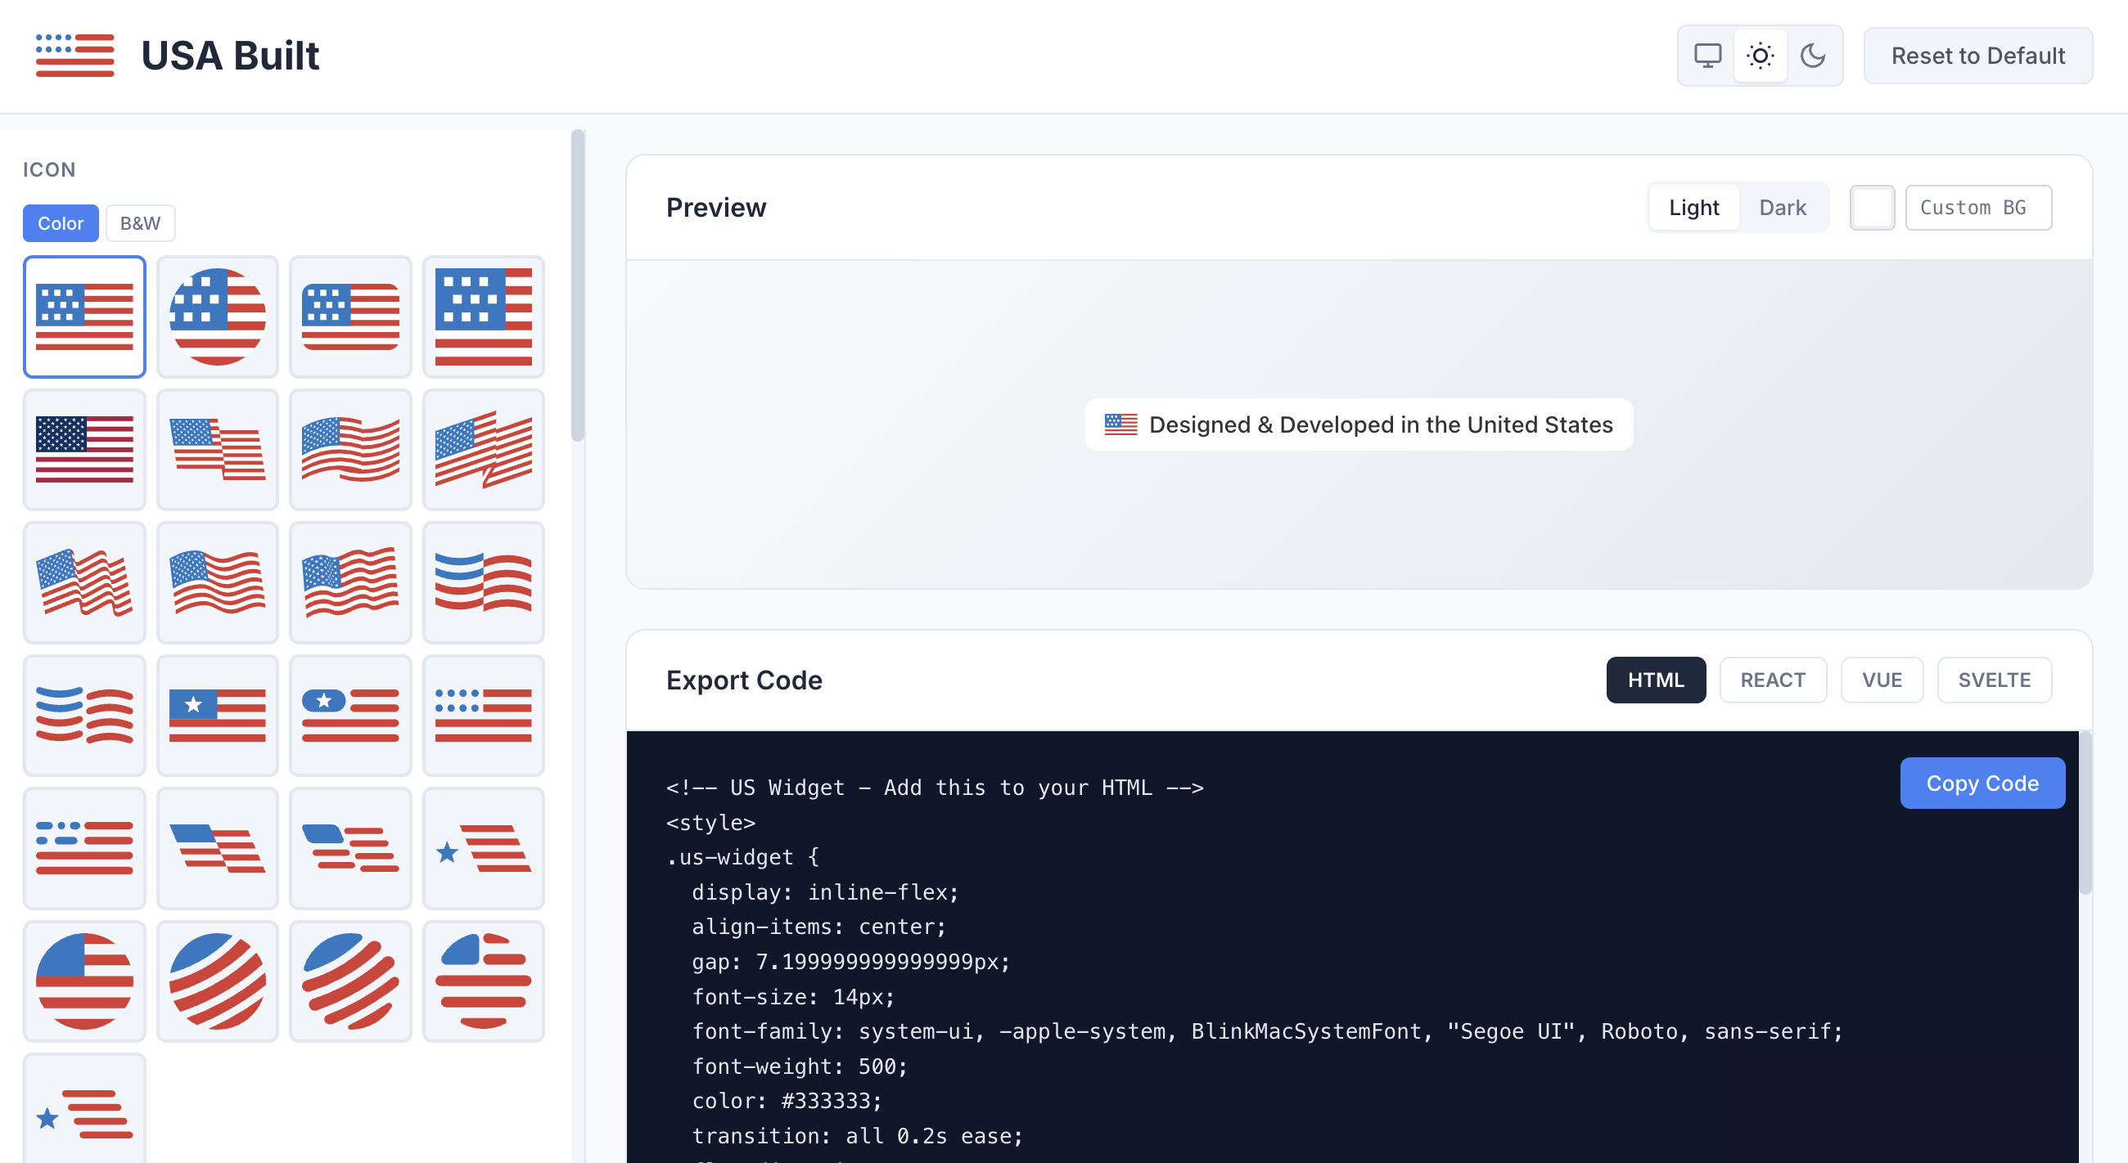Select the waving US flag icon
Viewport: 2128px width, 1163px height.
click(x=350, y=449)
